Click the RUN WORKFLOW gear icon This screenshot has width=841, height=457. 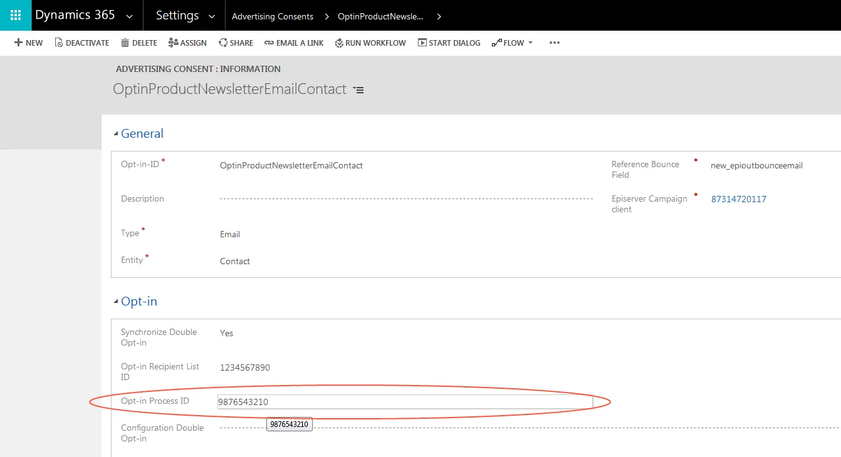coord(339,43)
